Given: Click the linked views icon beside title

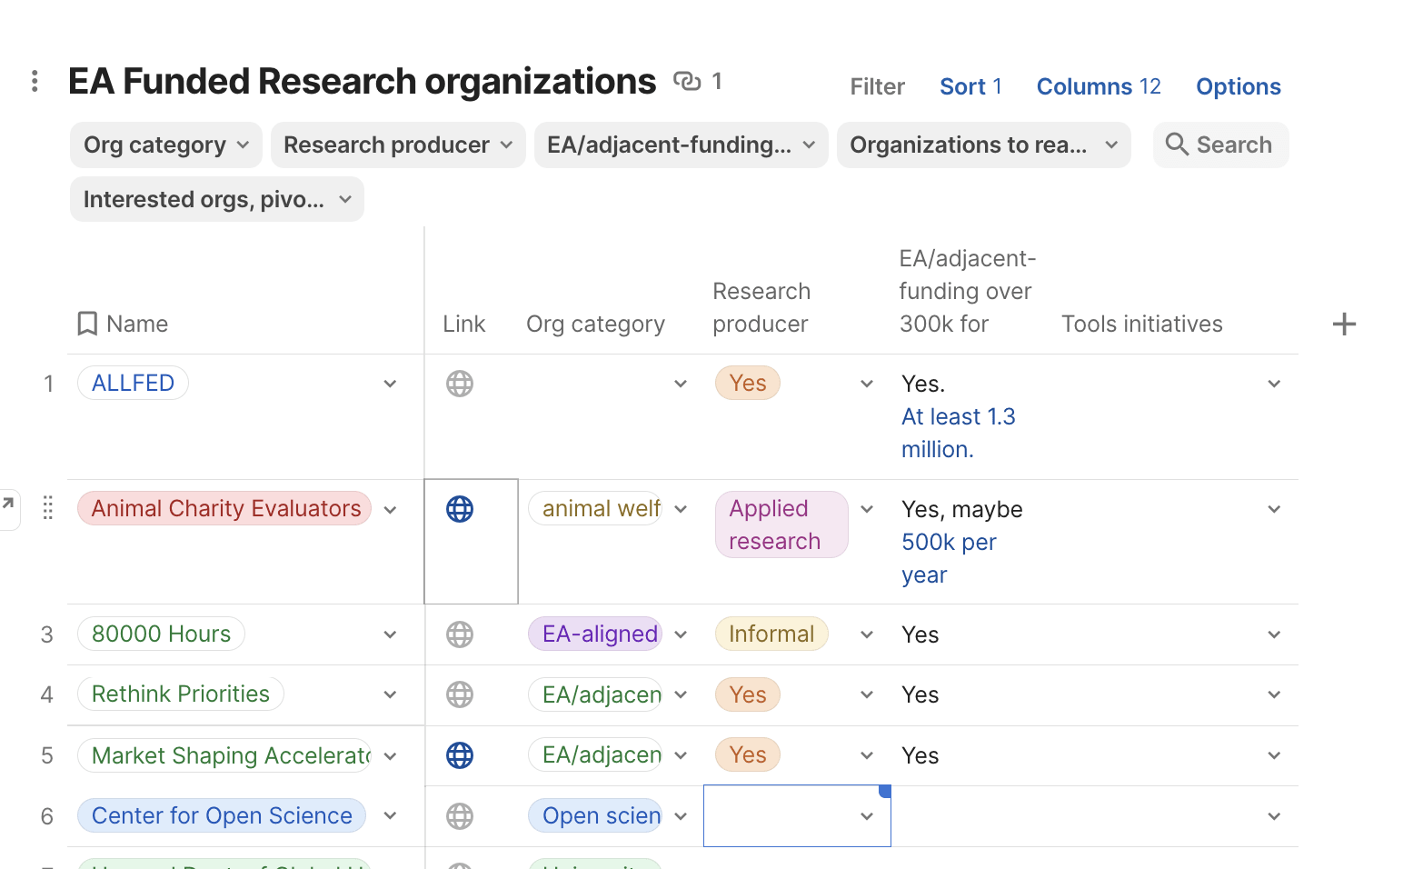Looking at the screenshot, I should (687, 82).
